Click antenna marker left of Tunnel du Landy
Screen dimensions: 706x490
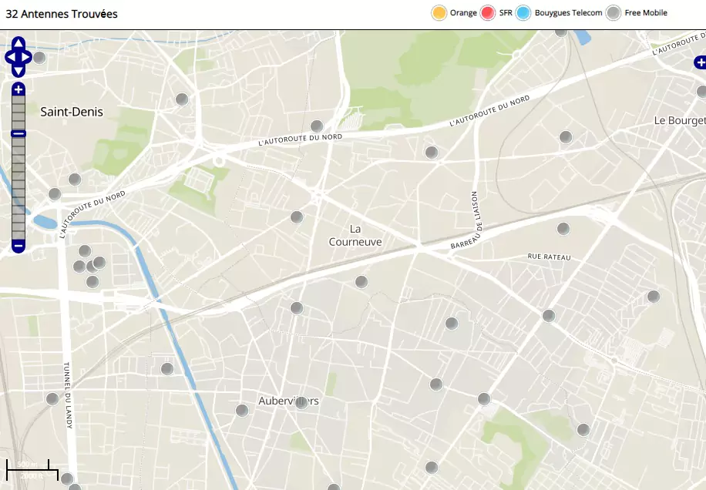click(52, 398)
